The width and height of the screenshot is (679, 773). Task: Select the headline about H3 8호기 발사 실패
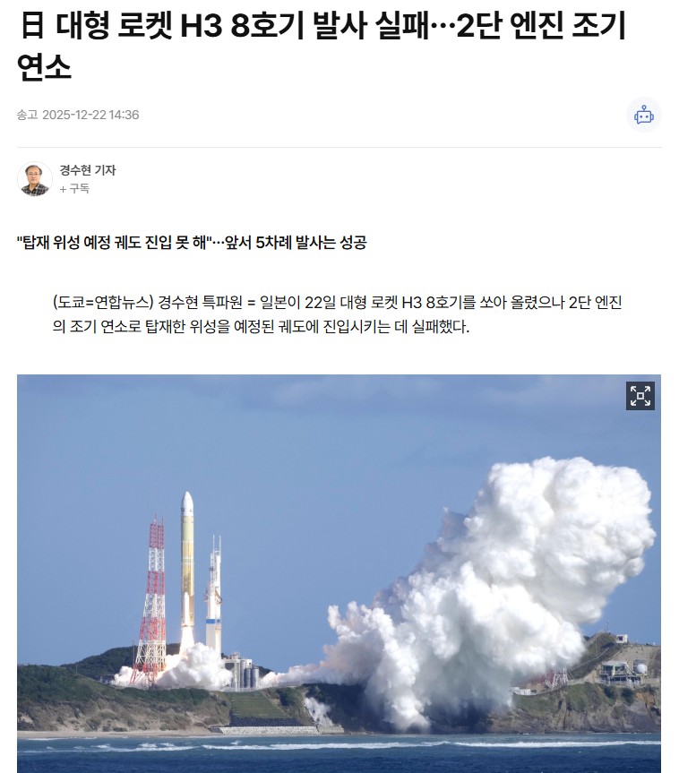click(x=322, y=46)
